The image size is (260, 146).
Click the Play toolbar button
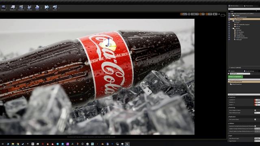pos(47,8)
